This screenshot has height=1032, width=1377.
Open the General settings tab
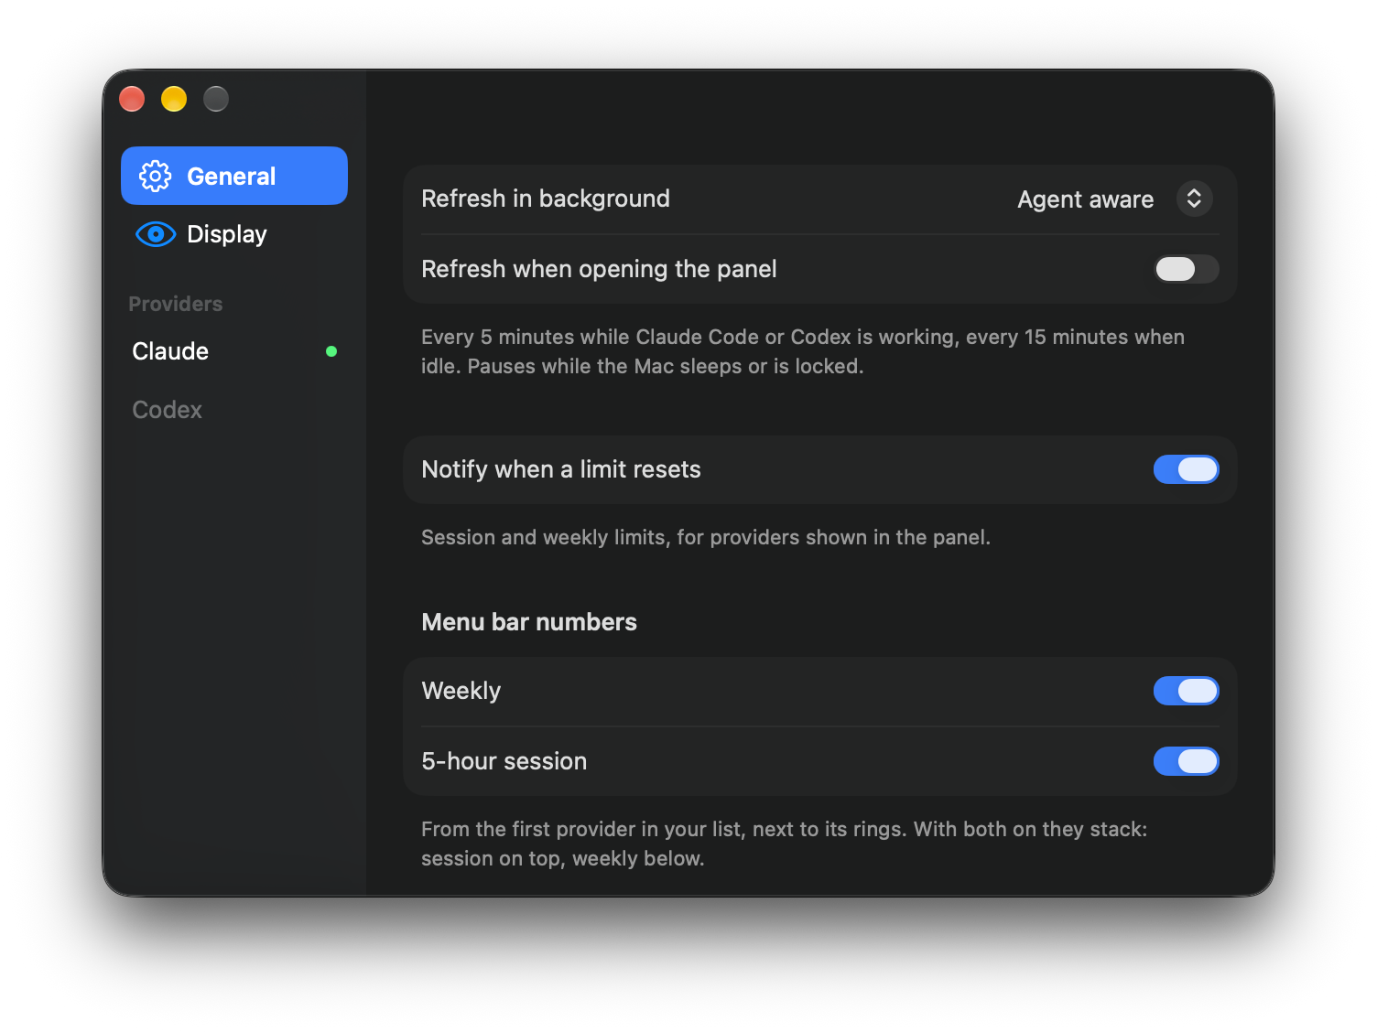coord(234,176)
